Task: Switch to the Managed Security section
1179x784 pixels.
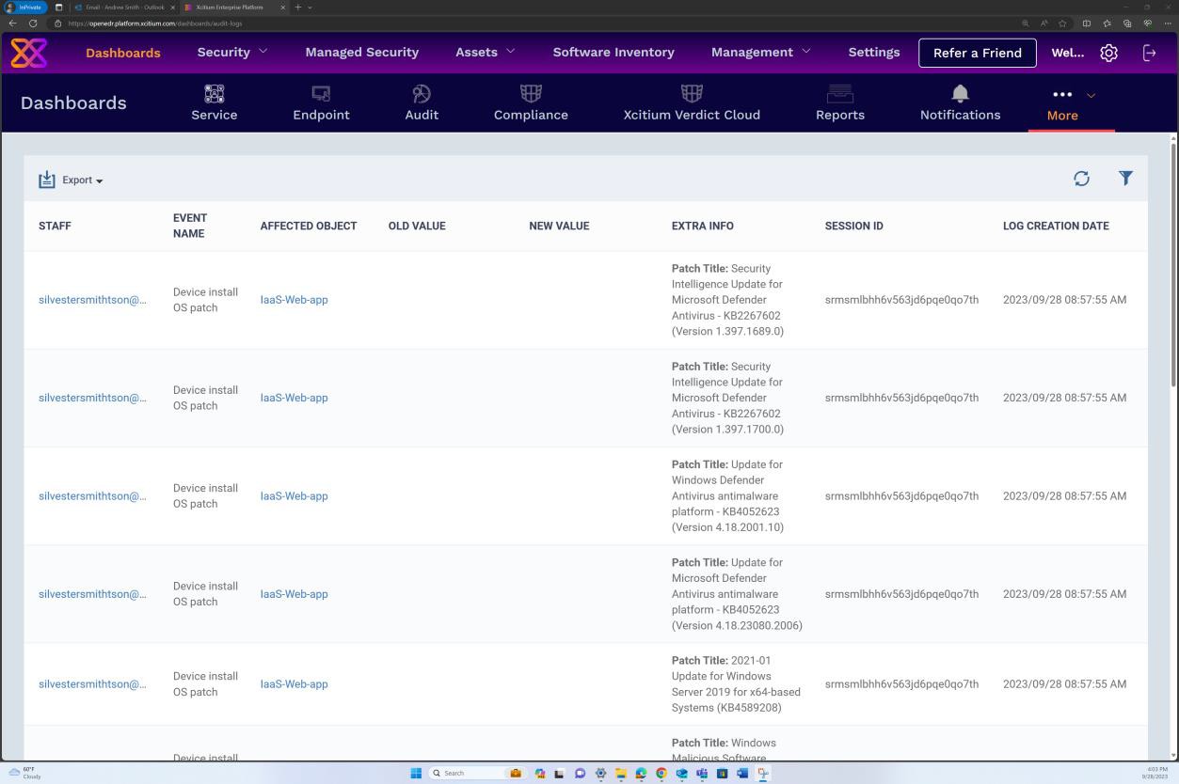Action: [361, 52]
